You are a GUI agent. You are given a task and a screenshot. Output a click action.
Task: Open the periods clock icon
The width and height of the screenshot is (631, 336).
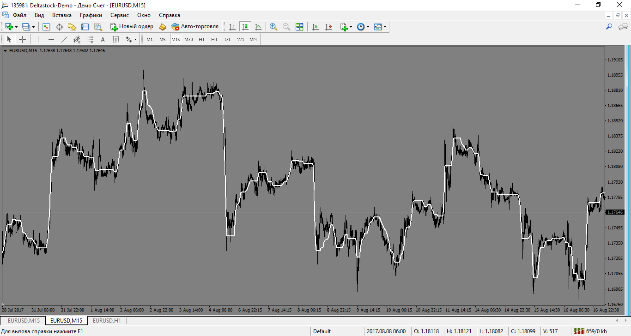[361, 27]
